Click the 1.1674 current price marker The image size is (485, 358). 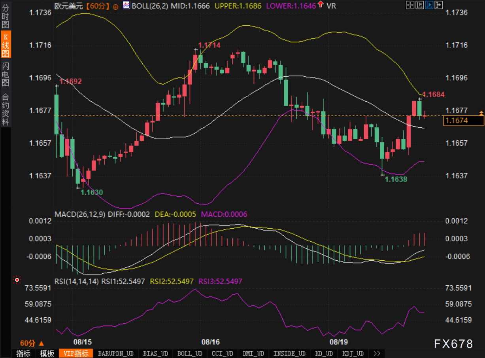point(464,121)
